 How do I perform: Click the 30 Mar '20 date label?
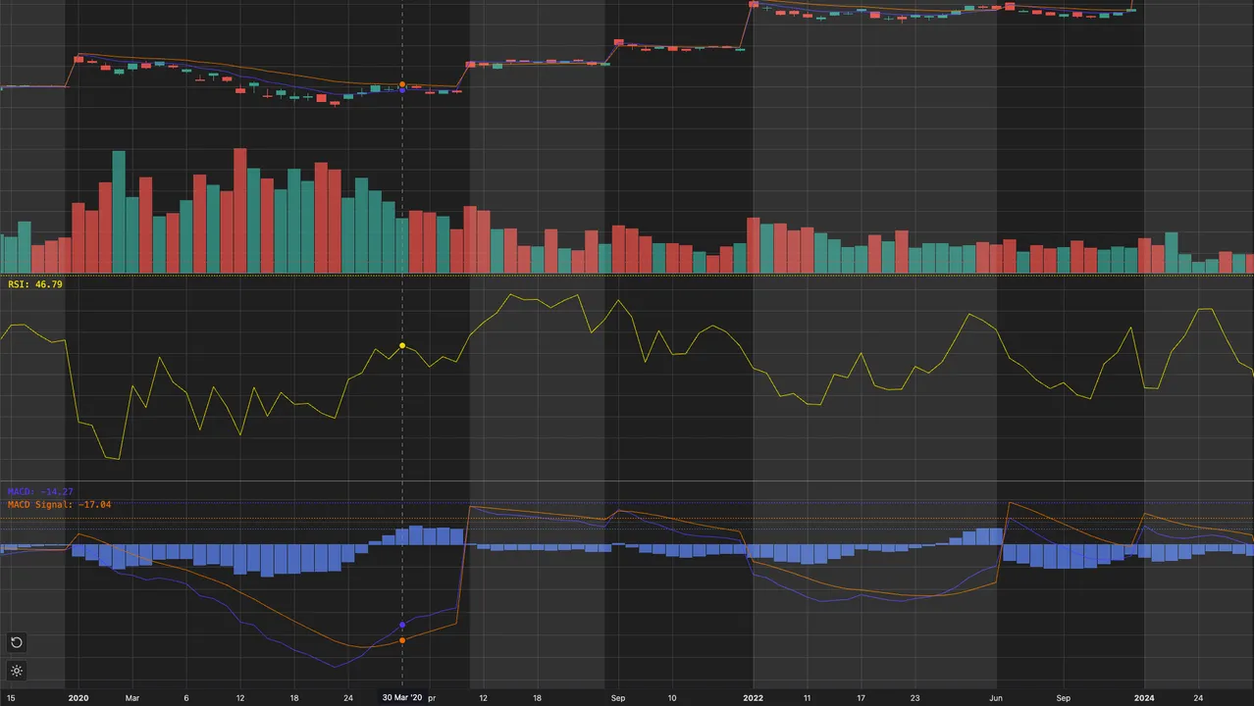[402, 698]
